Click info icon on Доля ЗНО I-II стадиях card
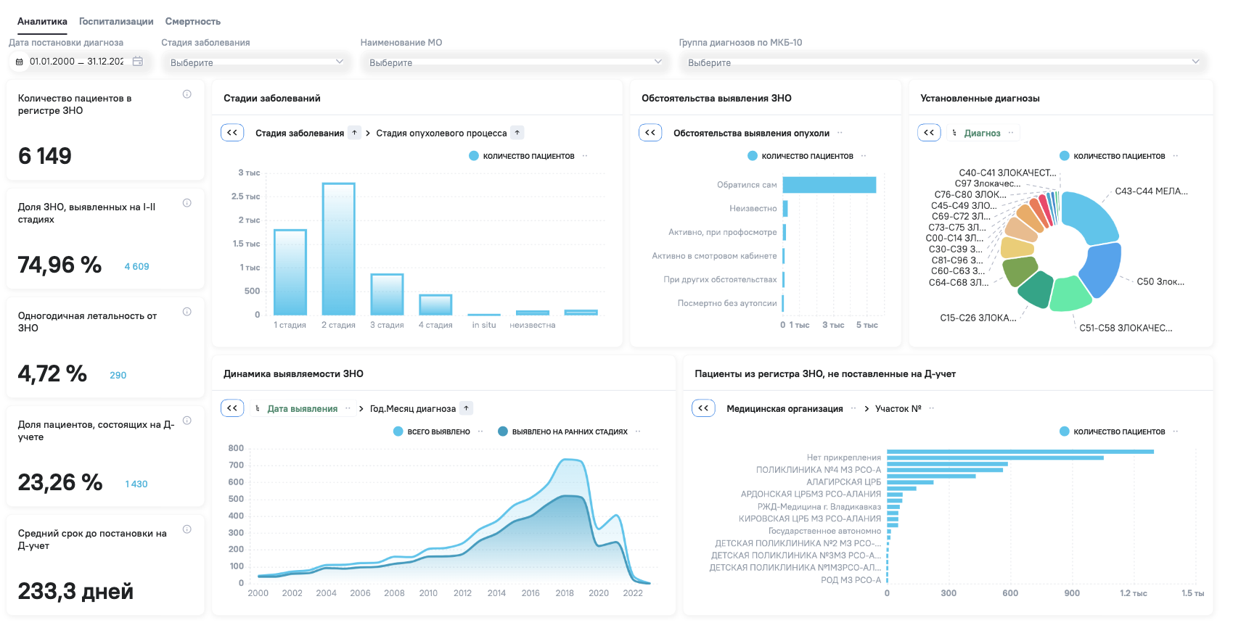 click(187, 203)
